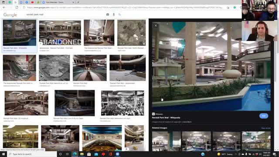Screen dimensions: 279x157
Task: Click See more for related images
Action: coord(266,128)
